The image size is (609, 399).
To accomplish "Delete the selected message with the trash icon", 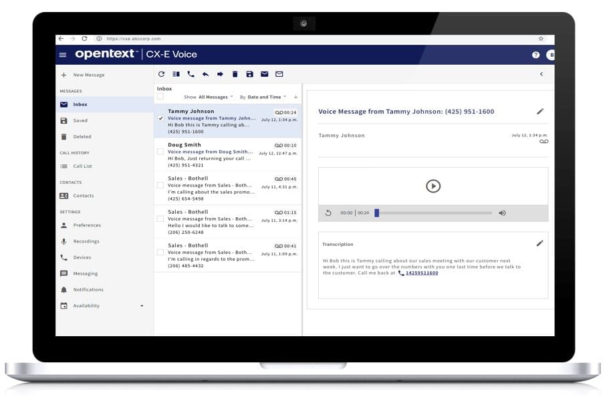I will click(235, 74).
